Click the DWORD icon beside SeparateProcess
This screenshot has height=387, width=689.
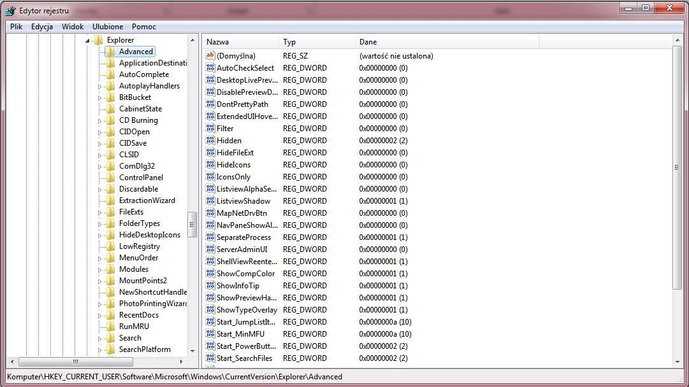tap(210, 237)
